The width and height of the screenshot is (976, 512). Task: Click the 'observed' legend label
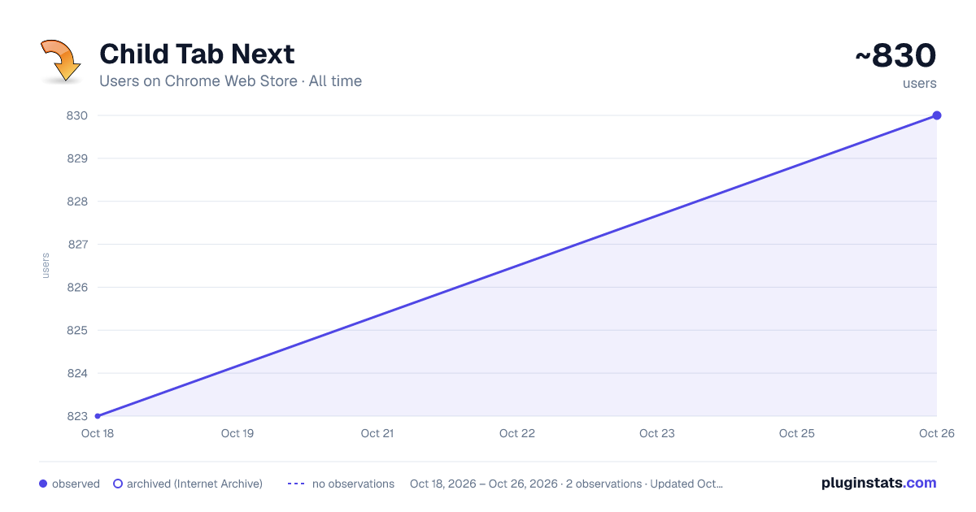[76, 484]
